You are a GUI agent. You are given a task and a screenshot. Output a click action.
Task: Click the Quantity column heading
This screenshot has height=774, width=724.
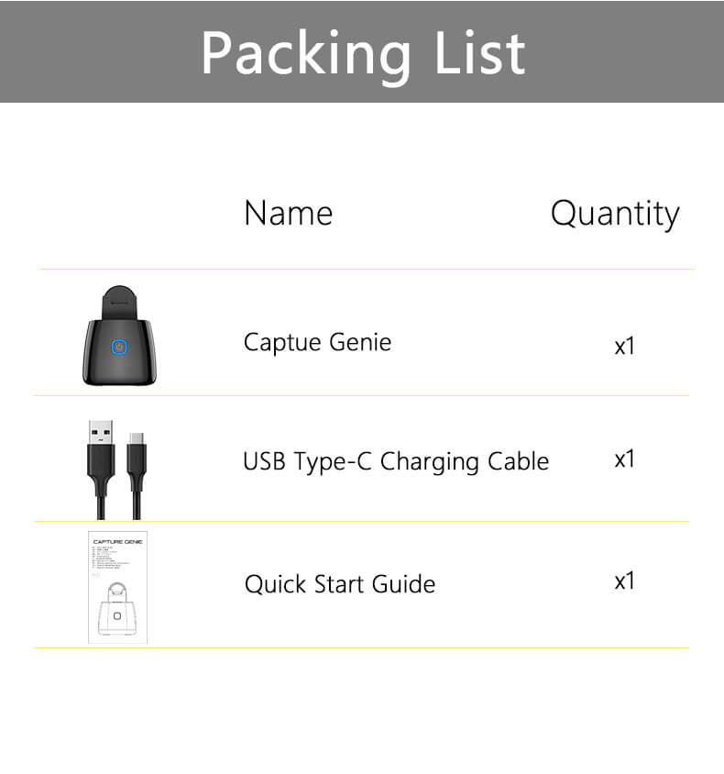(615, 215)
